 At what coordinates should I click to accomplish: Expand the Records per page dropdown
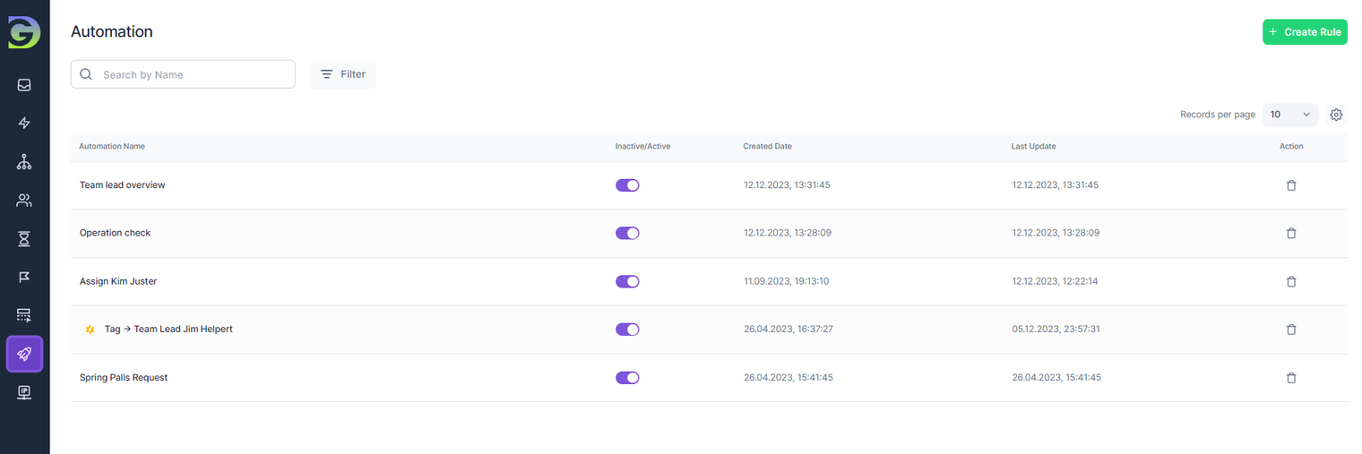tap(1289, 115)
